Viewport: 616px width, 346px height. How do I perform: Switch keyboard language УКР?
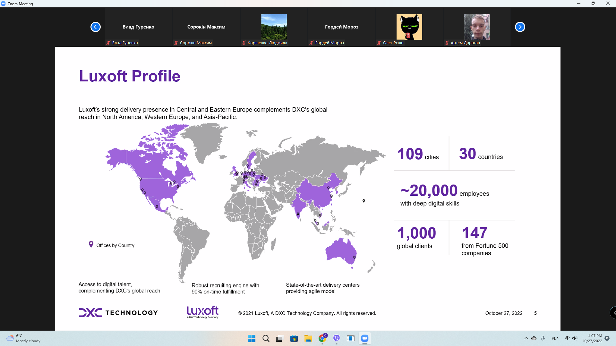click(555, 339)
